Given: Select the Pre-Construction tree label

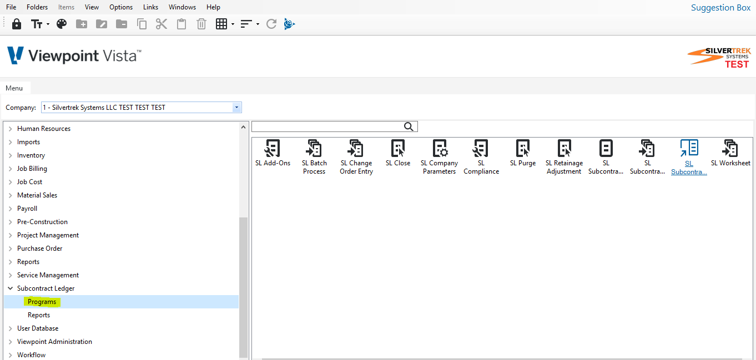Looking at the screenshot, I should click(x=42, y=222).
